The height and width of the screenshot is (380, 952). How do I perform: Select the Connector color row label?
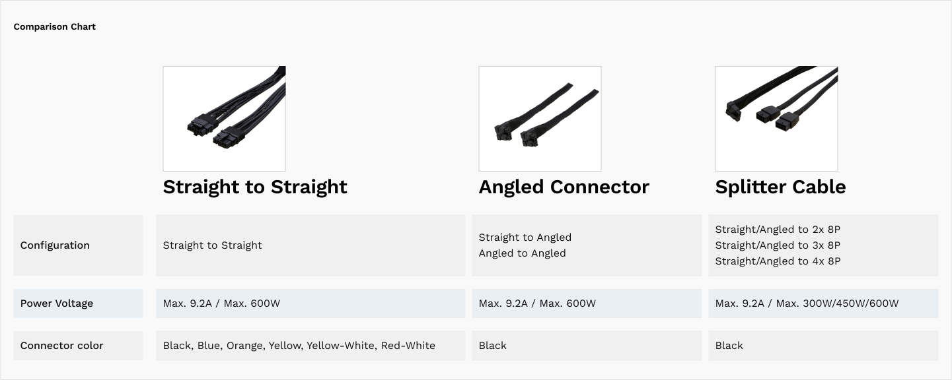point(62,346)
